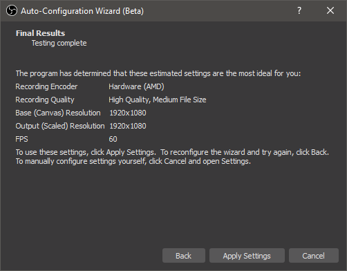Click the Output (Scaled) Resolution label
Viewport: 347px width, 271px height.
pyautogui.click(x=60, y=126)
